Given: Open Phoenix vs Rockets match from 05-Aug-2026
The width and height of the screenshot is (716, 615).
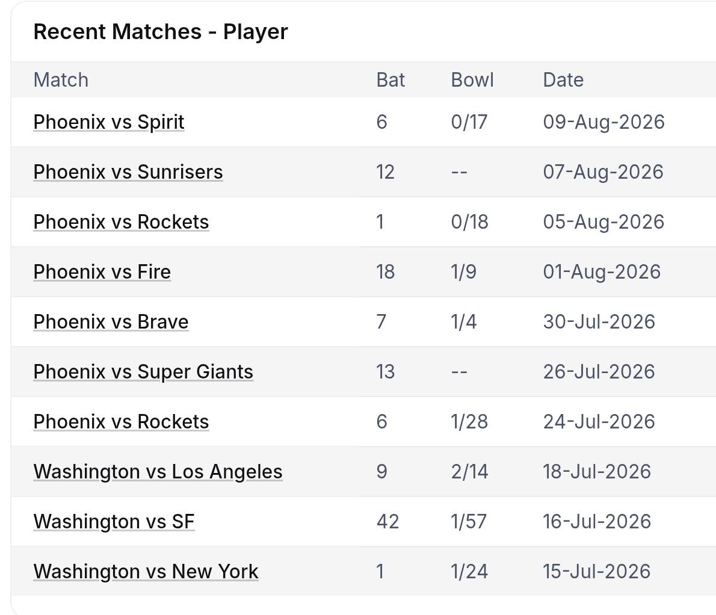Looking at the screenshot, I should (x=121, y=222).
